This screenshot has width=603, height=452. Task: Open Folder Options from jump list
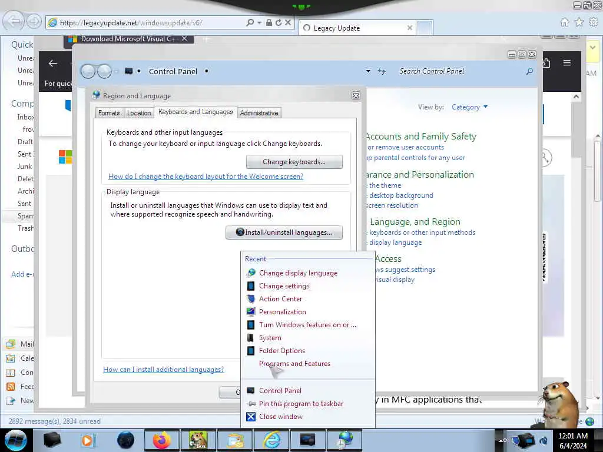(x=282, y=351)
